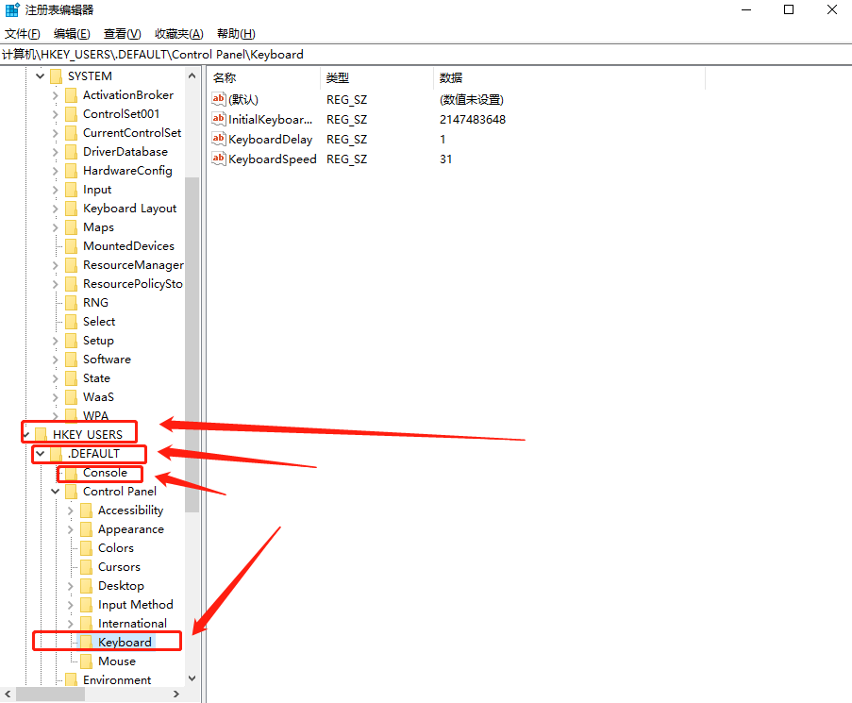Screen dimensions: 852x703
Task: Click the Registry Editor icon in the title bar
Action: pyautogui.click(x=11, y=9)
